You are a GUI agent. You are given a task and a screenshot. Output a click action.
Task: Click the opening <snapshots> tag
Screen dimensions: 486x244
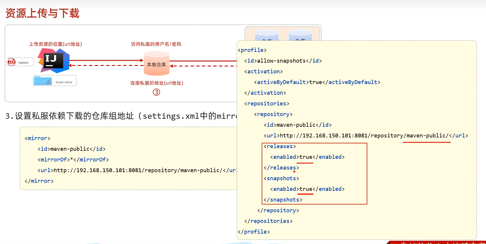[281, 178]
